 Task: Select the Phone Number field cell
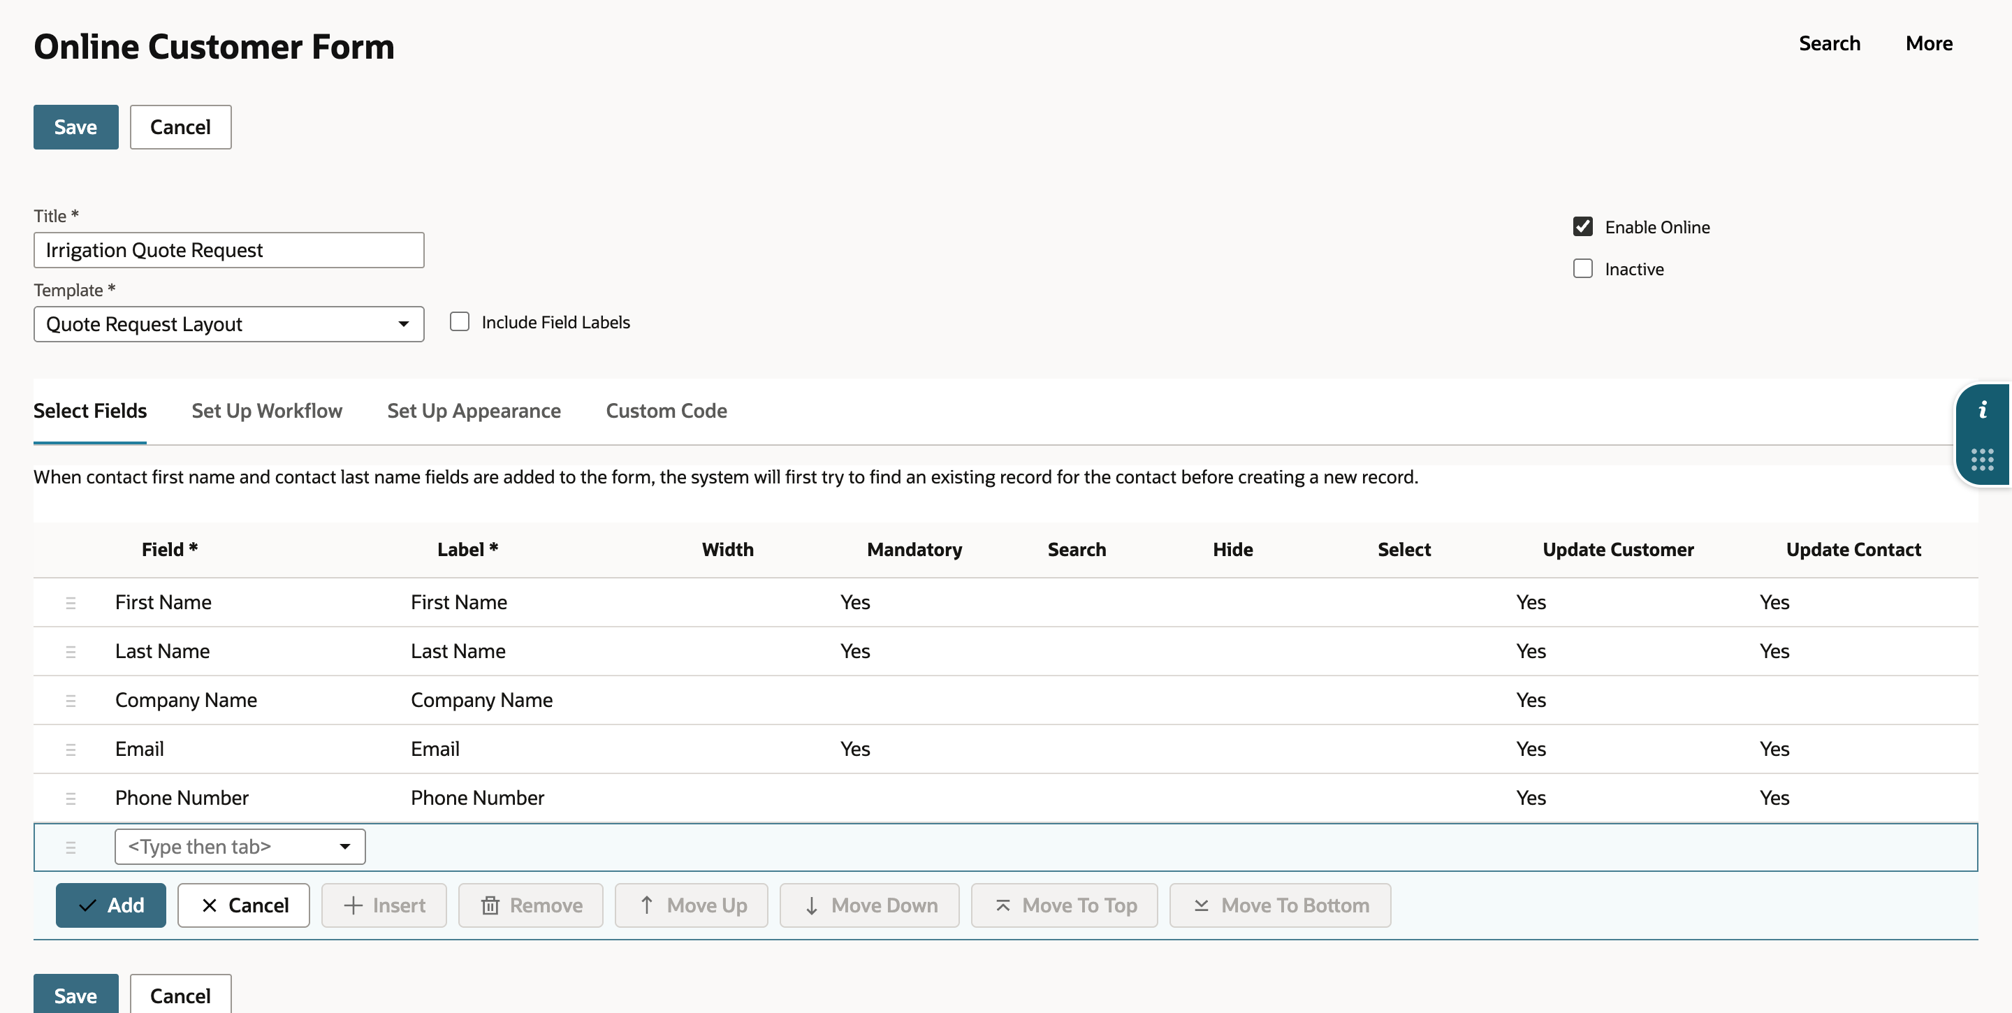point(182,799)
